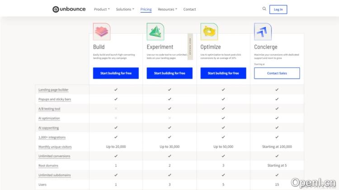Image resolution: width=339 pixels, height=190 pixels.
Task: Click Contact Sales for the Concierge plan
Action: click(x=277, y=73)
